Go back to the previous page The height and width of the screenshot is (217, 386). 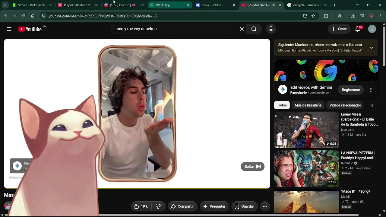[6, 16]
